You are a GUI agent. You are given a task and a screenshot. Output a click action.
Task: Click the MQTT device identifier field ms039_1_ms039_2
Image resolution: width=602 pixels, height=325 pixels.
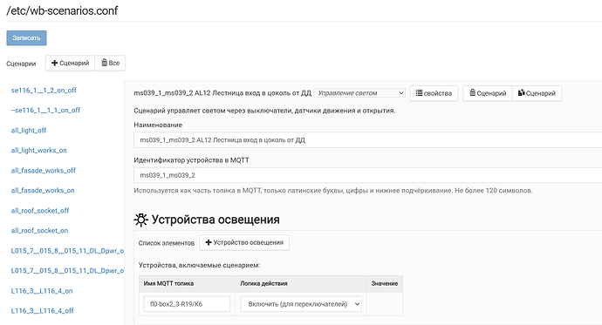click(368, 175)
